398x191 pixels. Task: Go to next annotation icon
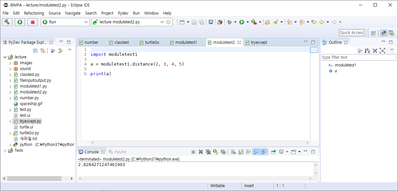[x=289, y=22]
